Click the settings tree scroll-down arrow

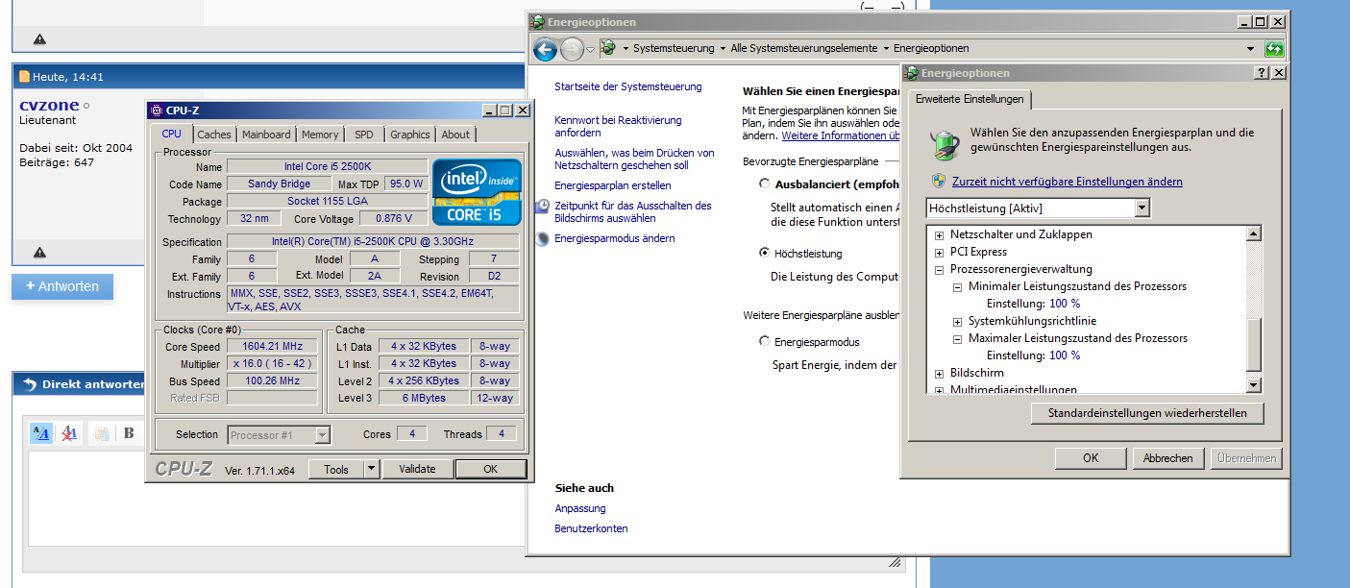1253,385
